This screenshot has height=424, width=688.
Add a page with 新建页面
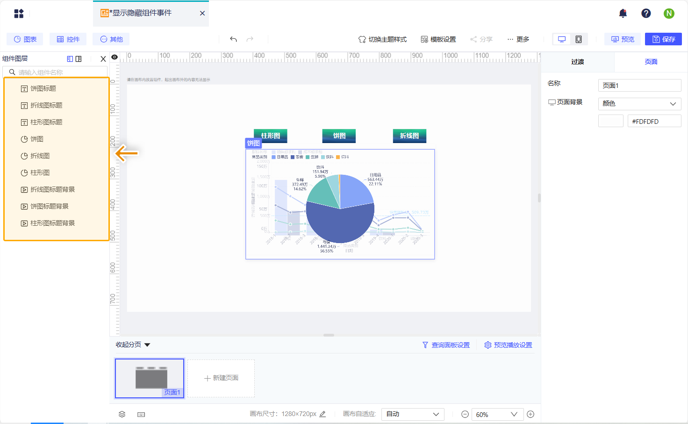click(221, 378)
